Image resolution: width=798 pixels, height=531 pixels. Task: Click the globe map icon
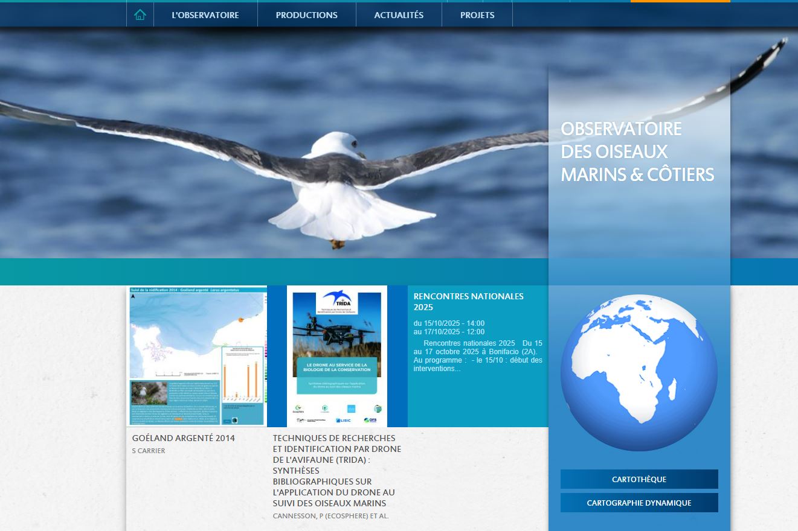click(x=639, y=372)
